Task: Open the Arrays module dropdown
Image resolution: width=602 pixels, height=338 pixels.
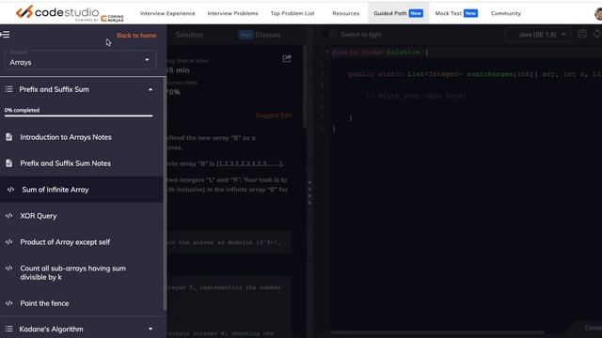Action: pos(80,60)
